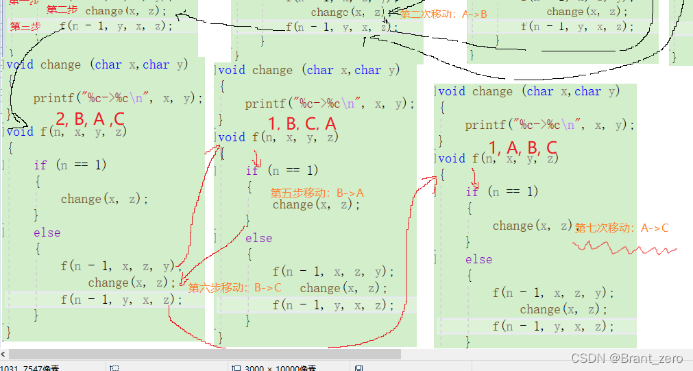The width and height of the screenshot is (693, 371).
Task: Click the orange text "第六步移动: B->C"
Action: click(234, 287)
